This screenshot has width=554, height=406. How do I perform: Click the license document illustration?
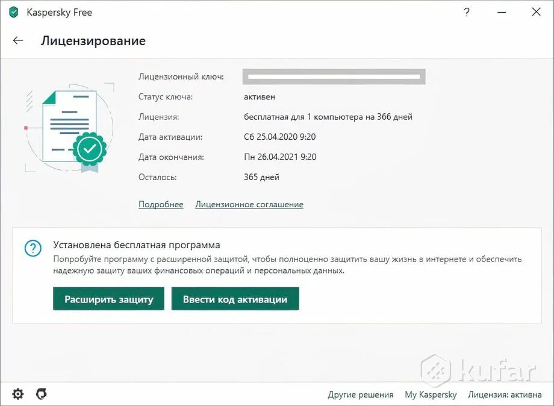(x=70, y=127)
